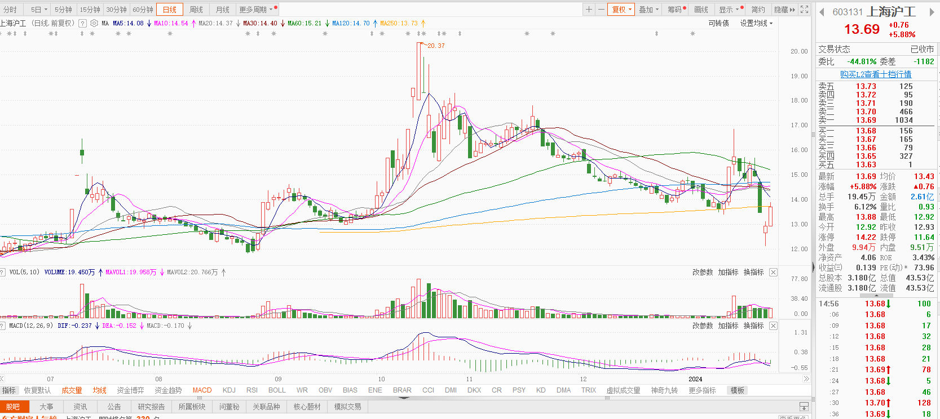
Task: Jump the timeline to the latest data
Action: point(806,379)
